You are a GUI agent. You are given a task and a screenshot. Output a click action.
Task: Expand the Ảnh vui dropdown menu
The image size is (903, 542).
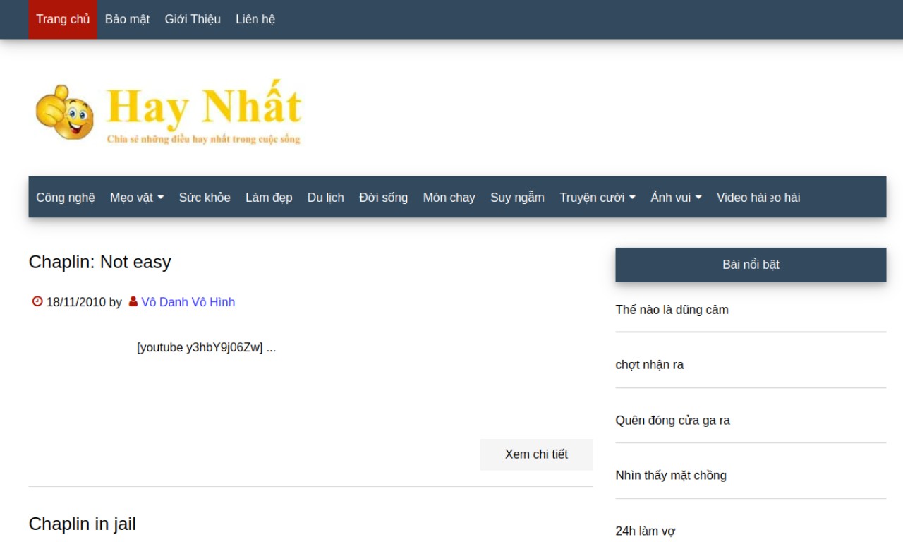(676, 198)
